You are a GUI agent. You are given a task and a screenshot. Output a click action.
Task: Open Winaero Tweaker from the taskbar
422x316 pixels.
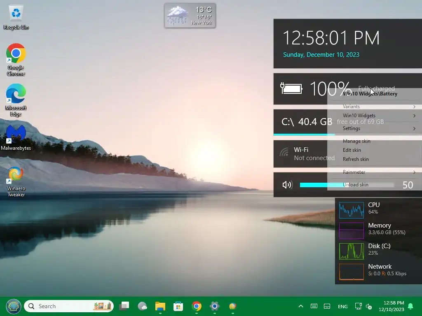coord(232,306)
